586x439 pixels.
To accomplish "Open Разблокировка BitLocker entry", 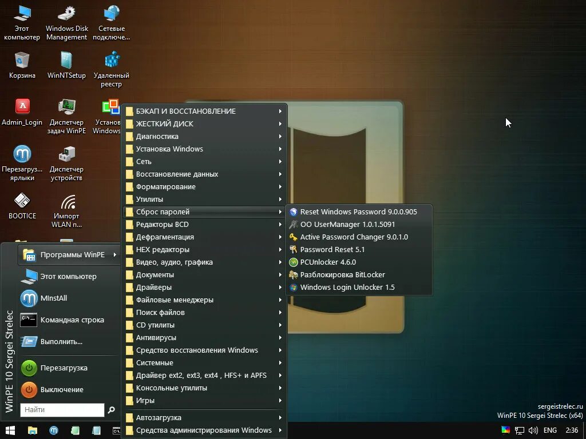I will click(x=359, y=275).
